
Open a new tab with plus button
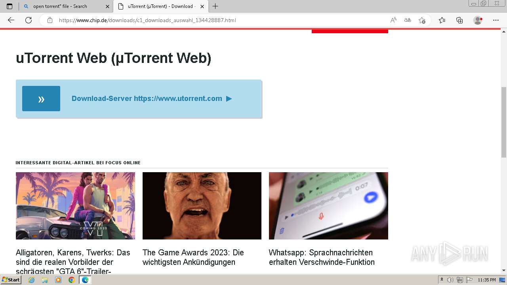pos(215,6)
